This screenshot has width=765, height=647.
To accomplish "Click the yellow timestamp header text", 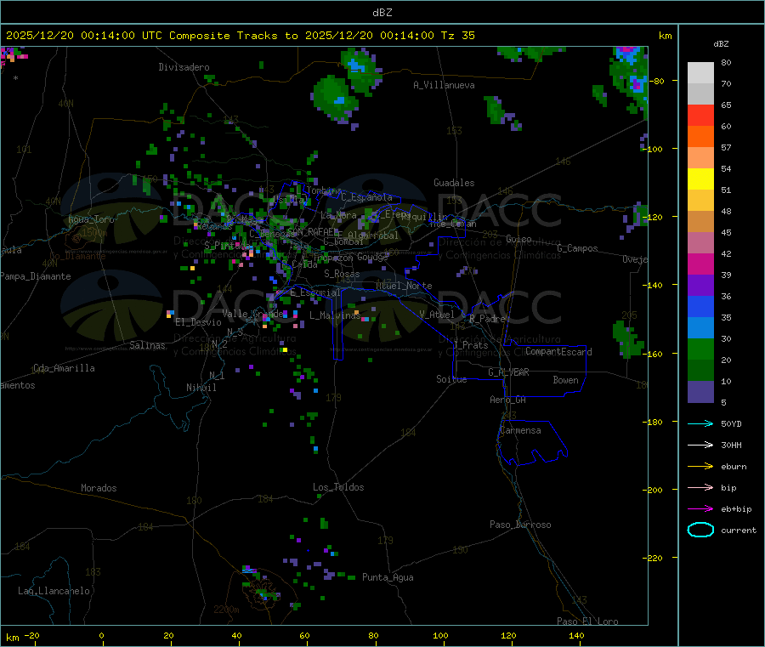I will click(x=241, y=36).
